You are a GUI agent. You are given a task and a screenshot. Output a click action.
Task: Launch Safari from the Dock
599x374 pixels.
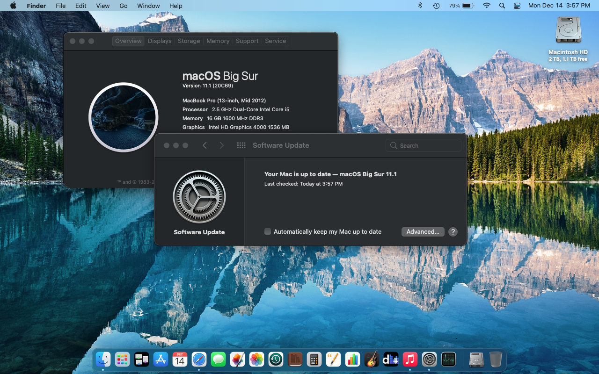199,359
